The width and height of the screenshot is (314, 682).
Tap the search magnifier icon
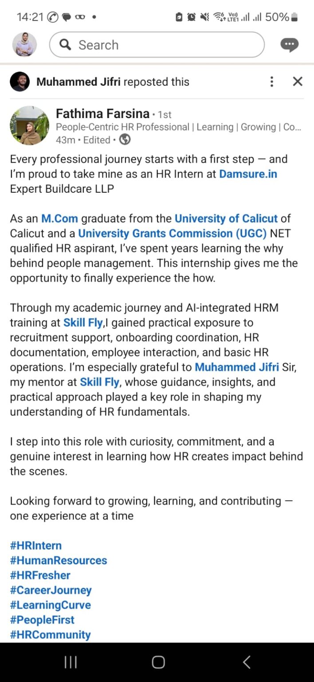tap(65, 44)
